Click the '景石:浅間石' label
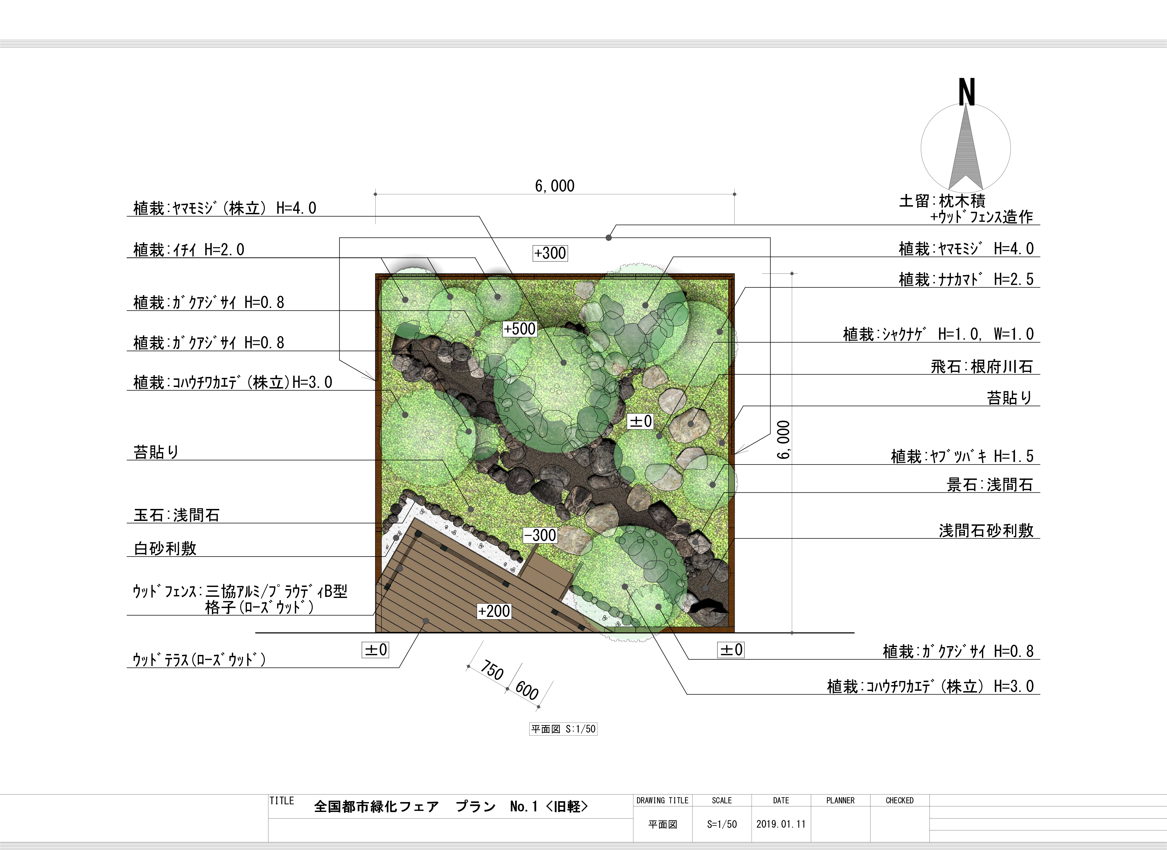This screenshot has height=850, width=1167. point(990,484)
